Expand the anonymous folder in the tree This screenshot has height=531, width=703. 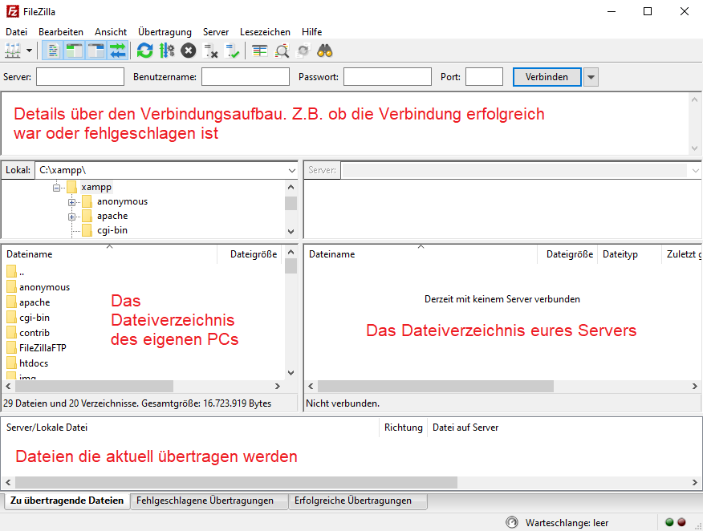point(72,201)
